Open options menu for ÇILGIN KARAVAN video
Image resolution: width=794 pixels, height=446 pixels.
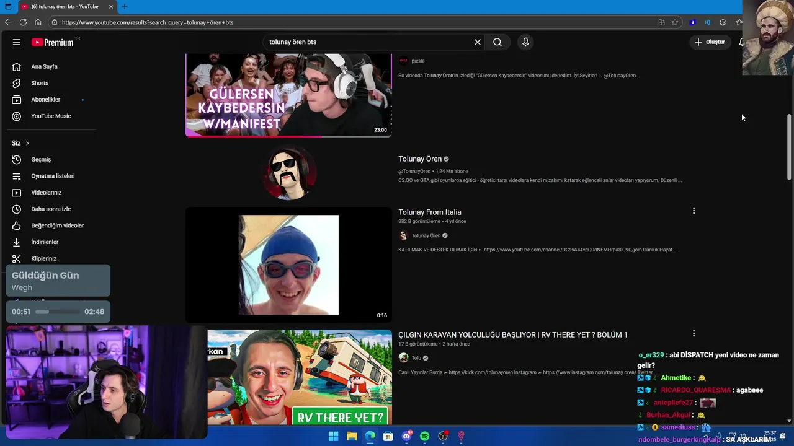pos(694,333)
